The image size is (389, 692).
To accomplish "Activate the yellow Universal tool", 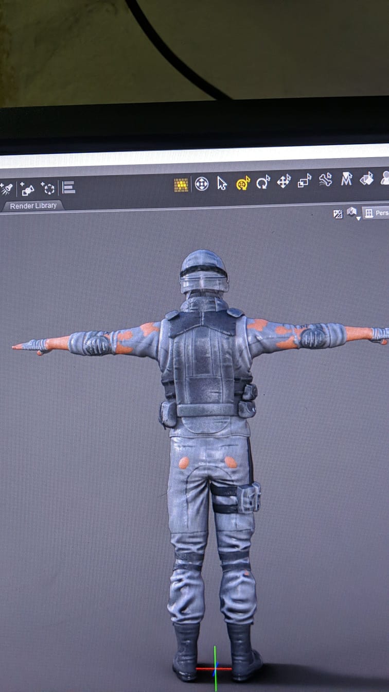I will pyautogui.click(x=243, y=183).
